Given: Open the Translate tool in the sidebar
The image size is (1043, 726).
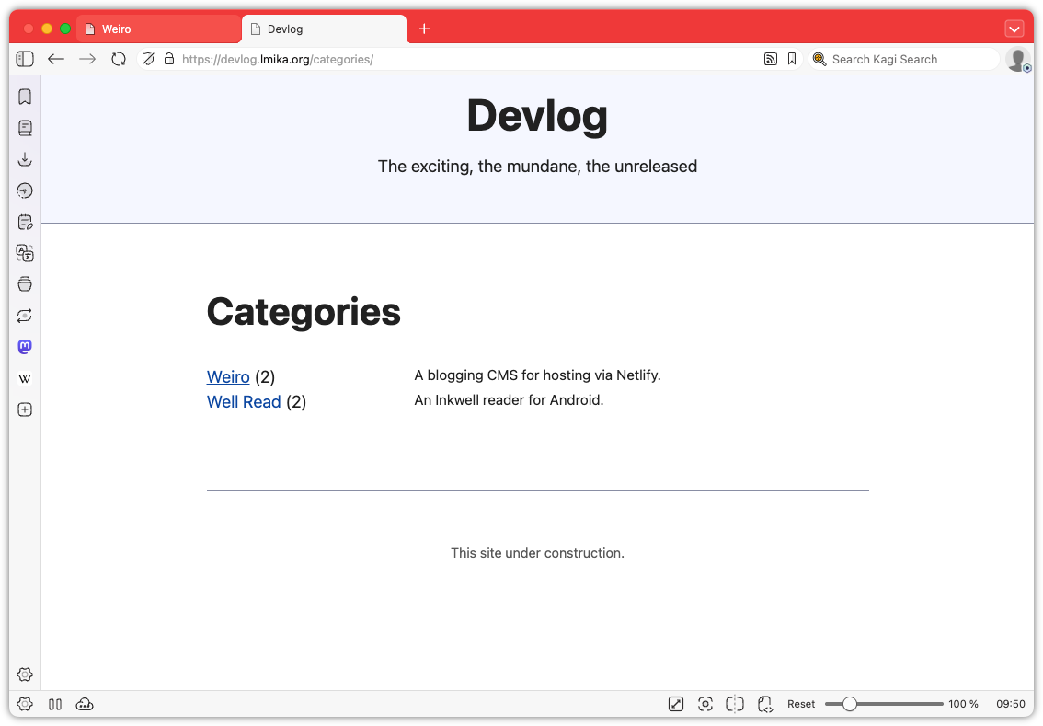Looking at the screenshot, I should (x=25, y=252).
